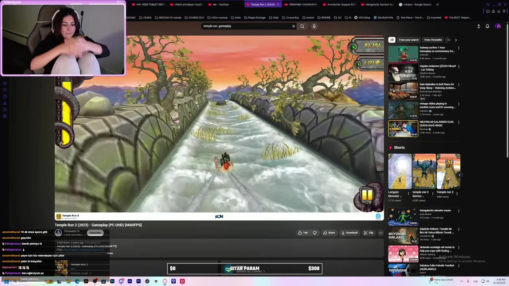This screenshot has height=286, width=509.
Task: Start voice search with microphone icon
Action: point(314,26)
